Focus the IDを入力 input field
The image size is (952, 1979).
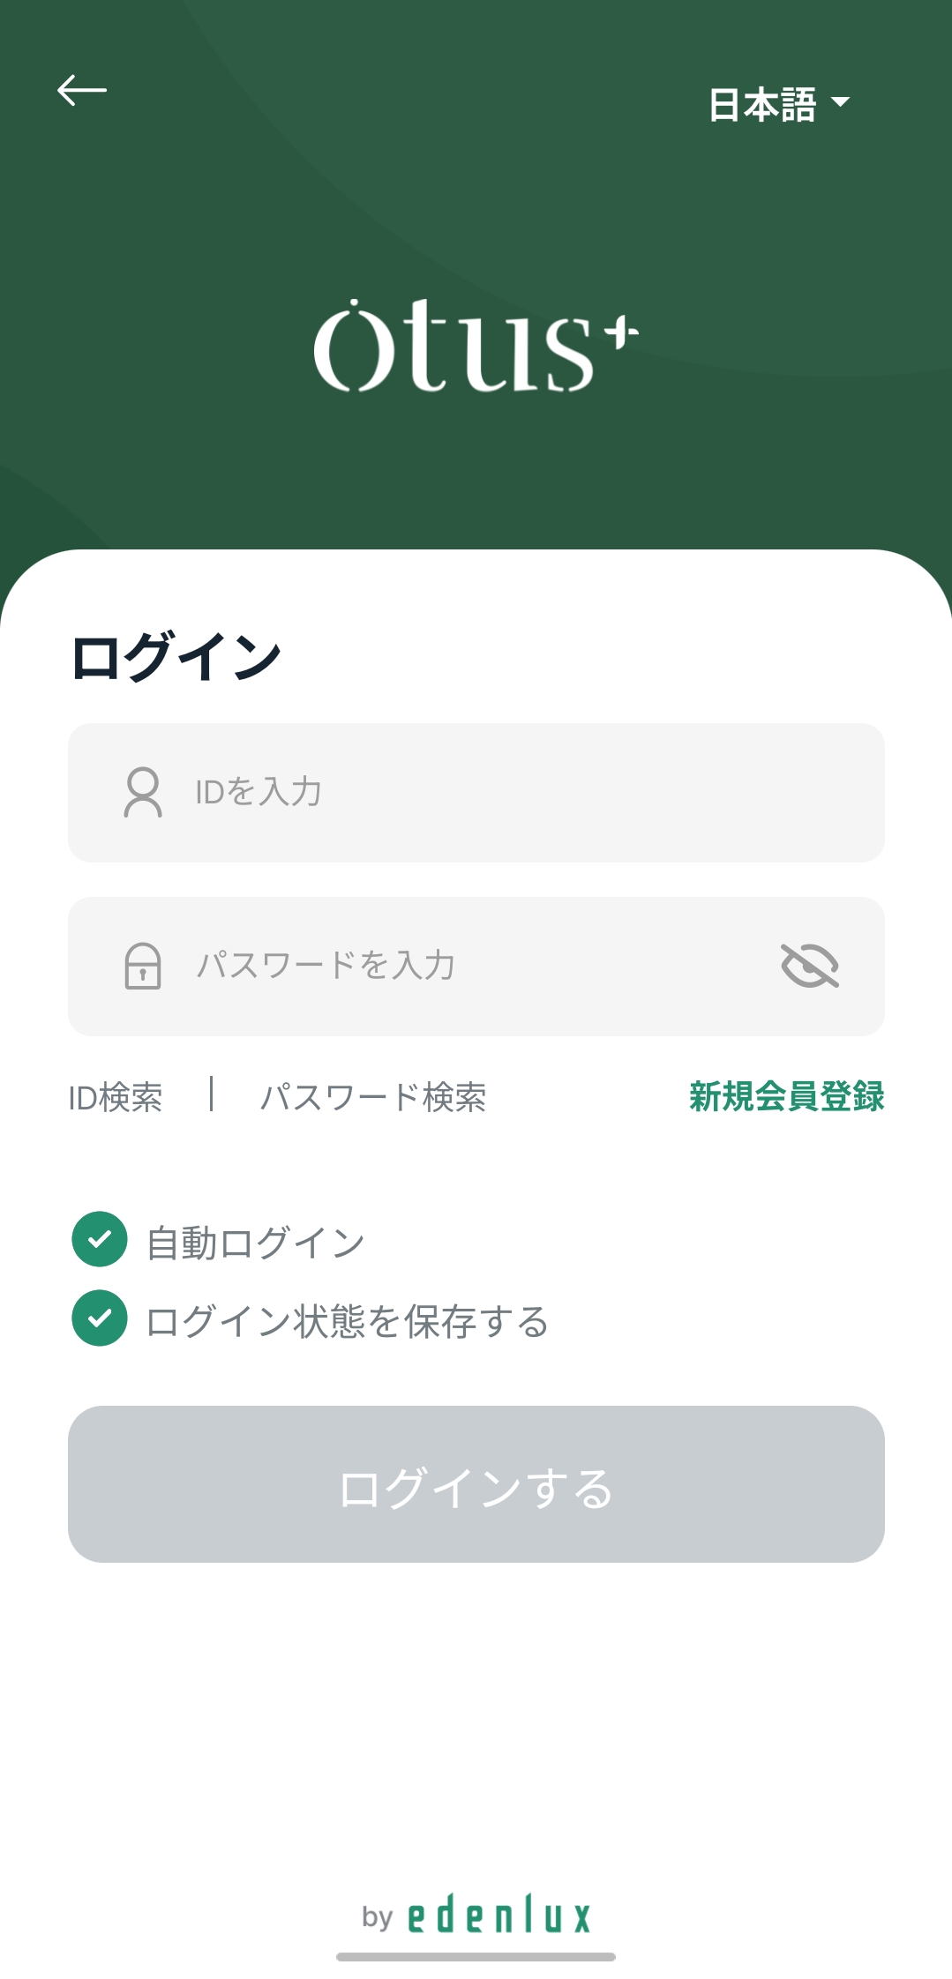[476, 793]
